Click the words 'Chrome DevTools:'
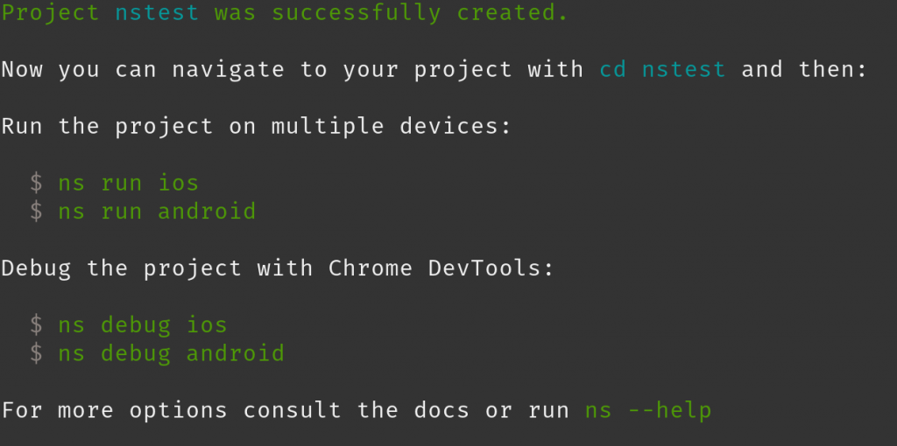 pos(441,268)
